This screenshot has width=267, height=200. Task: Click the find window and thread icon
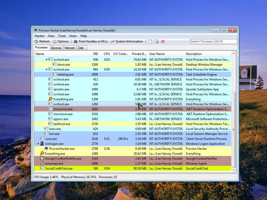click(x=156, y=41)
